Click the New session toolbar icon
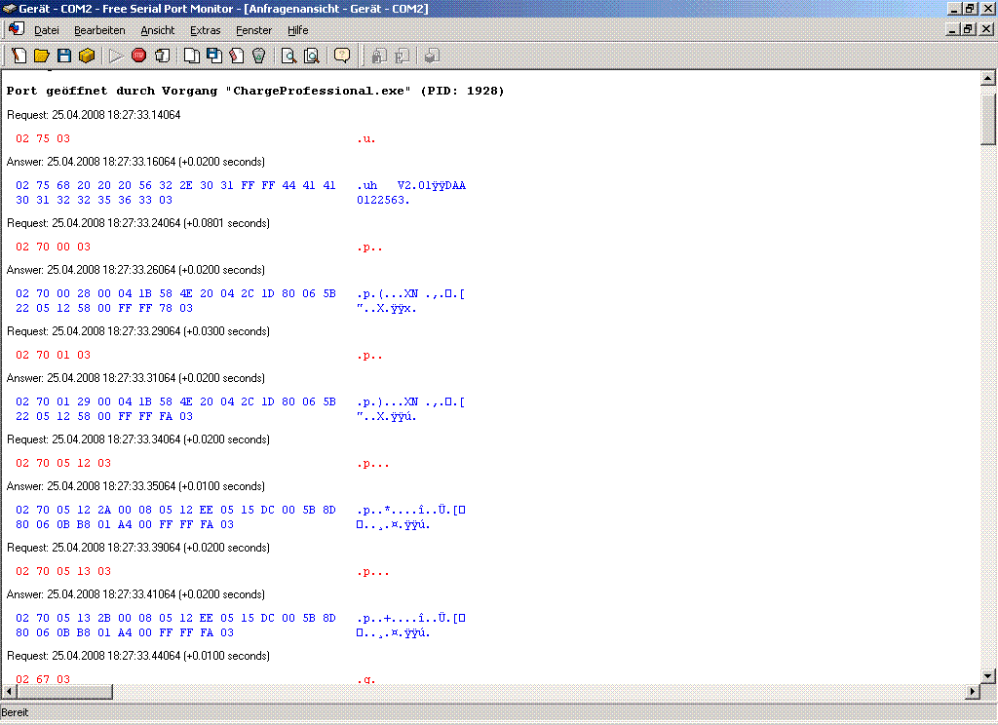Viewport: 998px width, 725px height. tap(19, 56)
